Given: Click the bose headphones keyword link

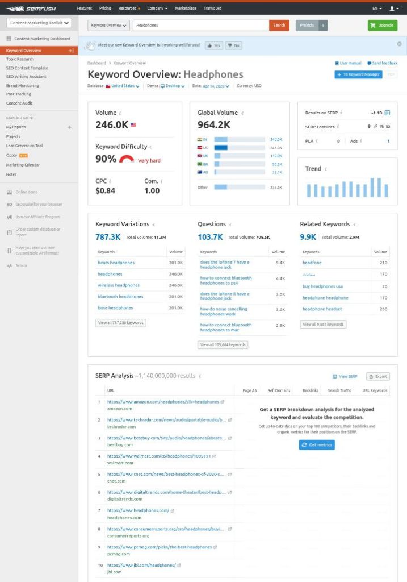Looking at the screenshot, I should tap(115, 307).
